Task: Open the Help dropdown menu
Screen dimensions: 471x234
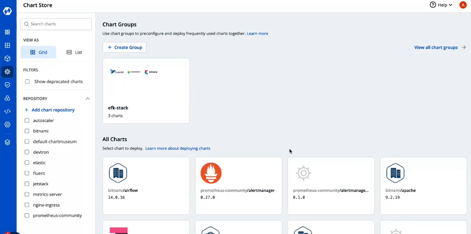Action: pos(441,5)
